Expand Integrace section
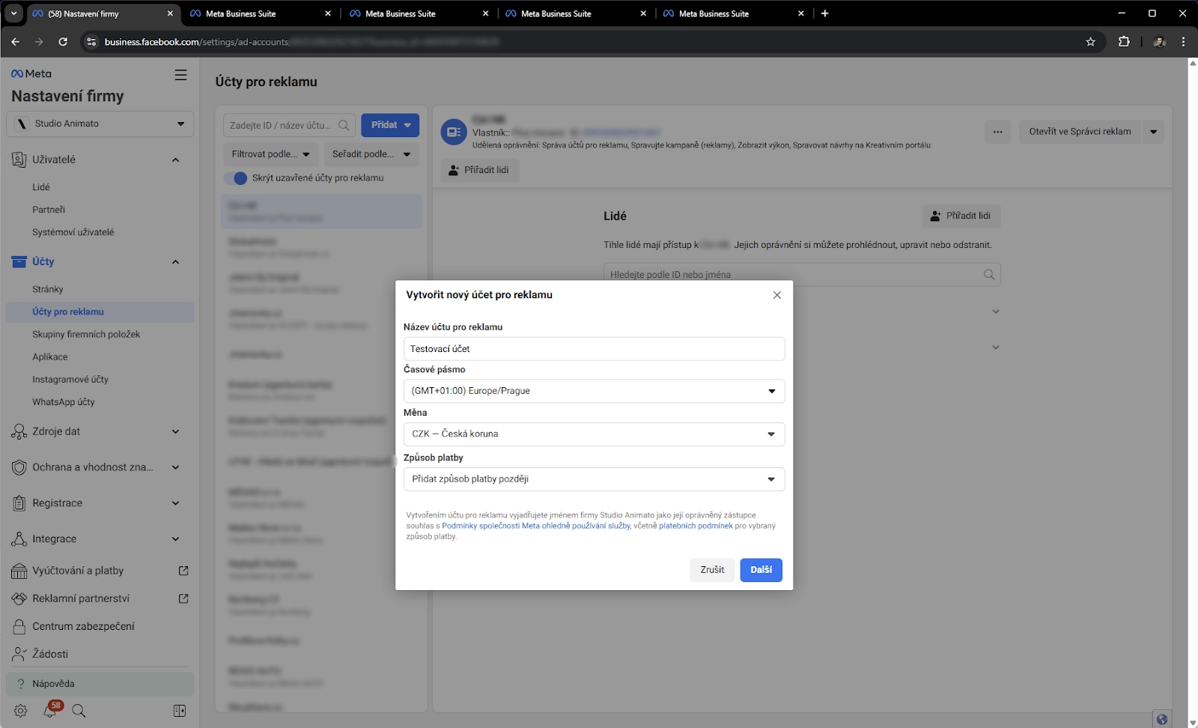The height and width of the screenshot is (728, 1198). pos(175,539)
